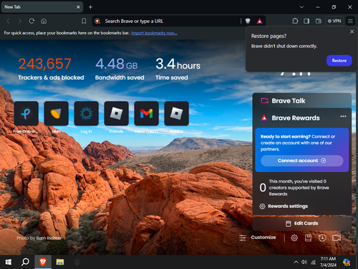Reload the page with the refresh icon

(32, 22)
